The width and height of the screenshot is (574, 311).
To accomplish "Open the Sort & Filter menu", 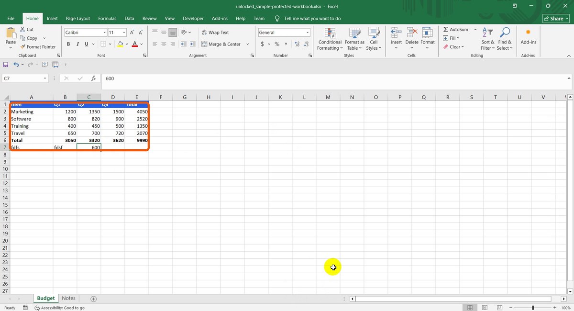I will coord(488,39).
